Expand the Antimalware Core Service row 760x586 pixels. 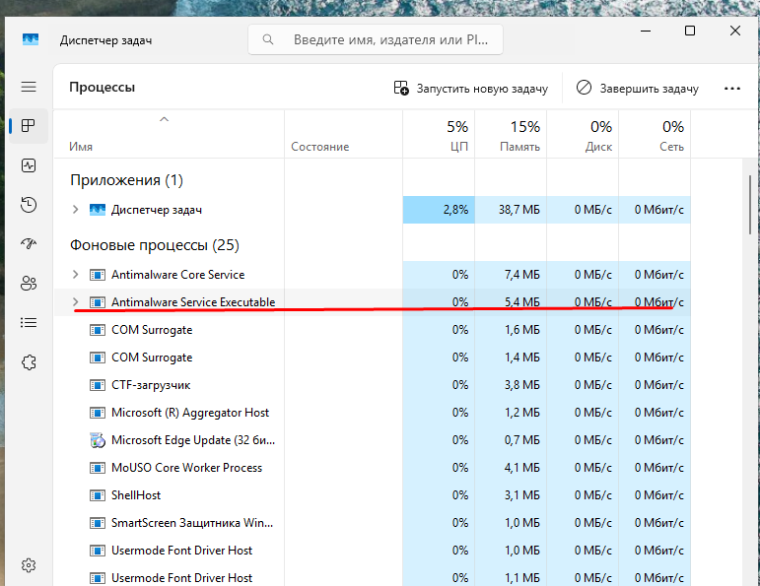(x=75, y=275)
